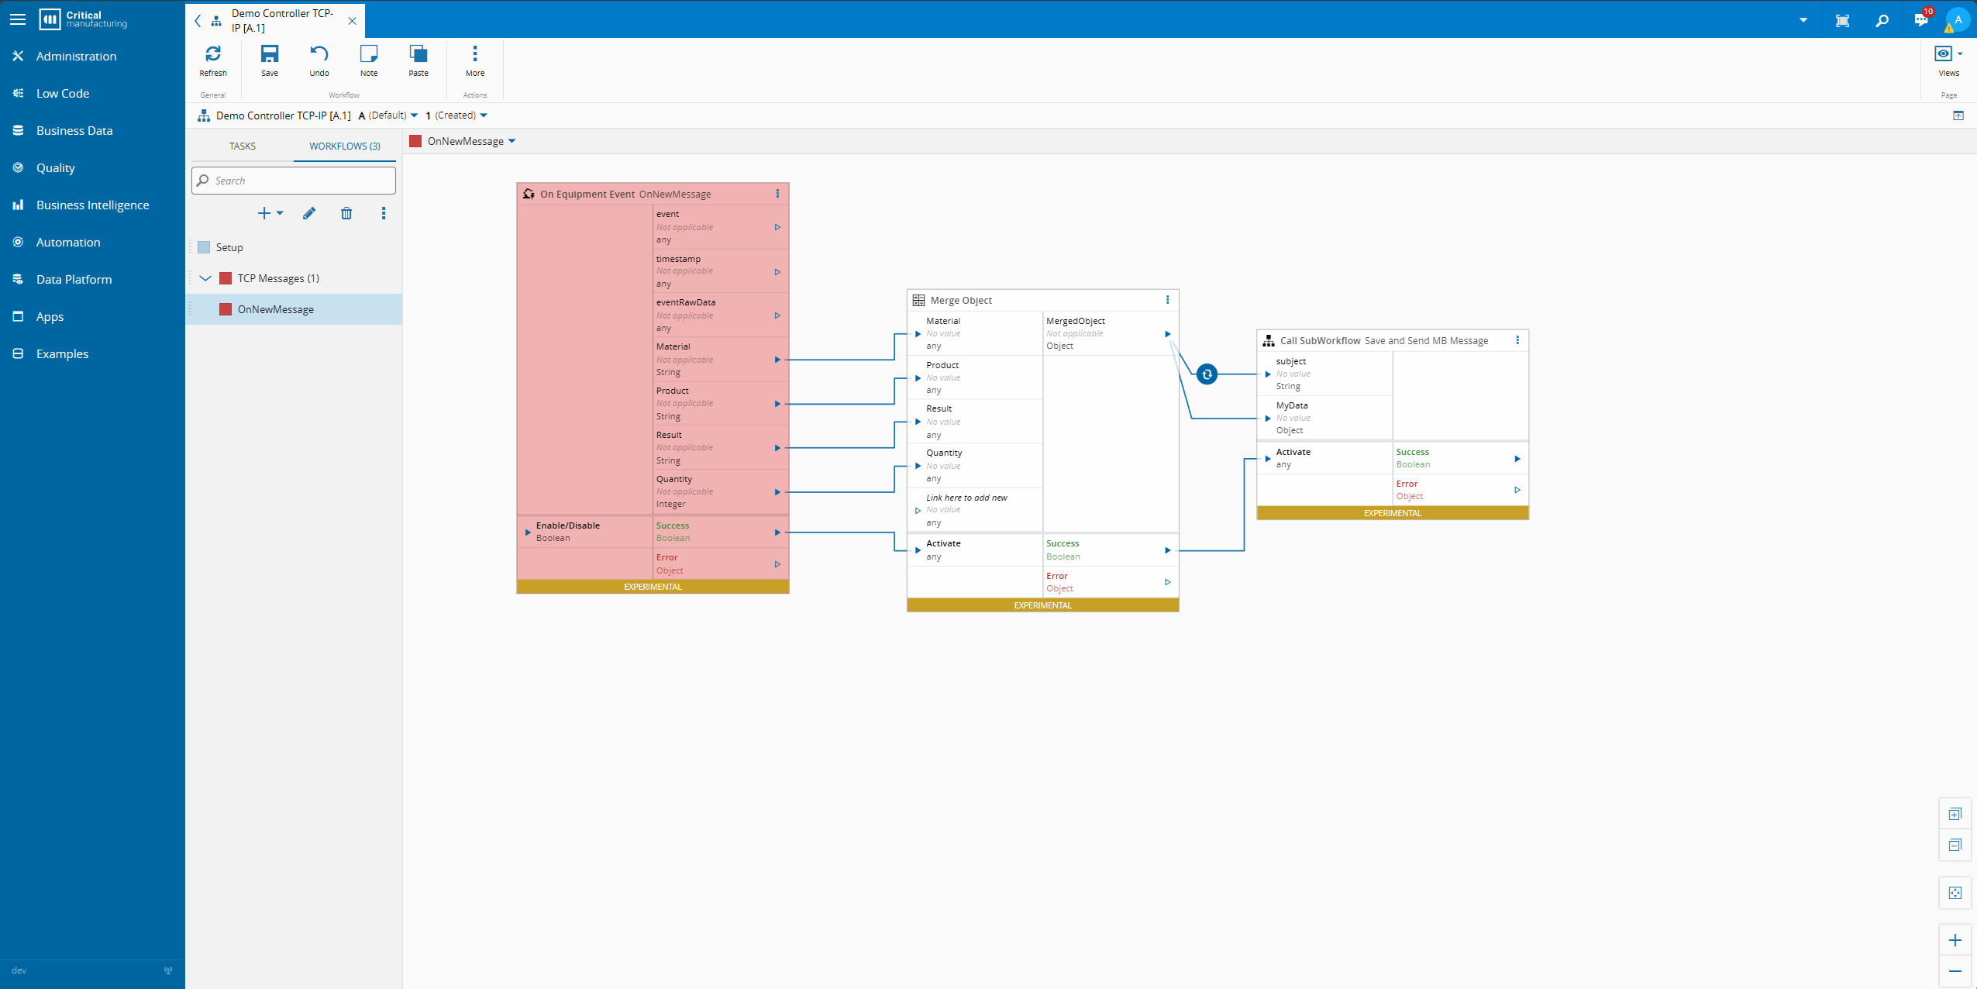The image size is (1977, 989).
Task: Zoom out of the canvas
Action: click(x=1955, y=971)
